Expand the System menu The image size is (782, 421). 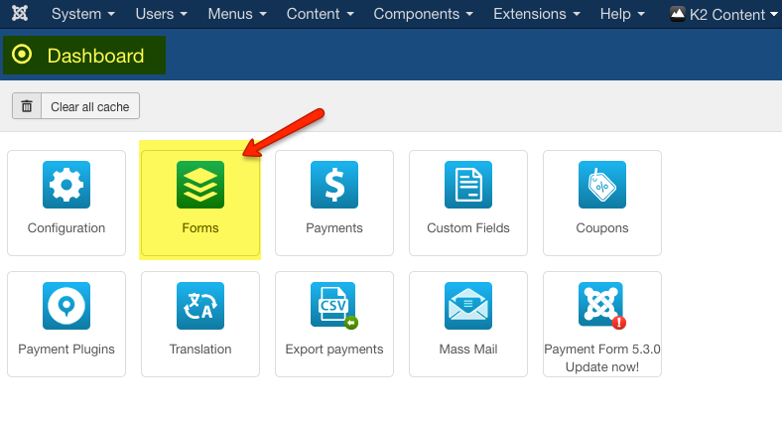[x=82, y=14]
